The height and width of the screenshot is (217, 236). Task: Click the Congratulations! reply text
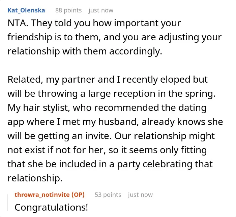[x=51, y=207]
